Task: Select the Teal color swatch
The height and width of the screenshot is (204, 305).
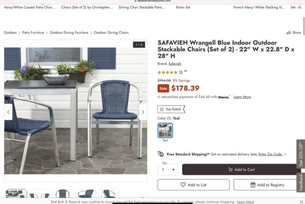Action: (x=165, y=130)
